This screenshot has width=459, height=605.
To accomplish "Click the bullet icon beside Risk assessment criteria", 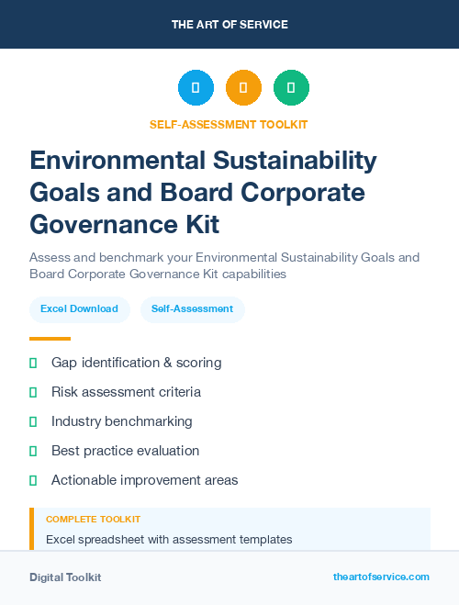I will point(33,392).
